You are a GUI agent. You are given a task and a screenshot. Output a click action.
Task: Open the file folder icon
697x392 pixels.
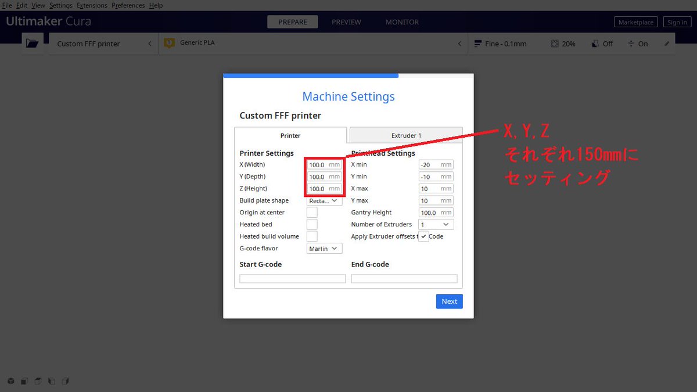point(32,44)
